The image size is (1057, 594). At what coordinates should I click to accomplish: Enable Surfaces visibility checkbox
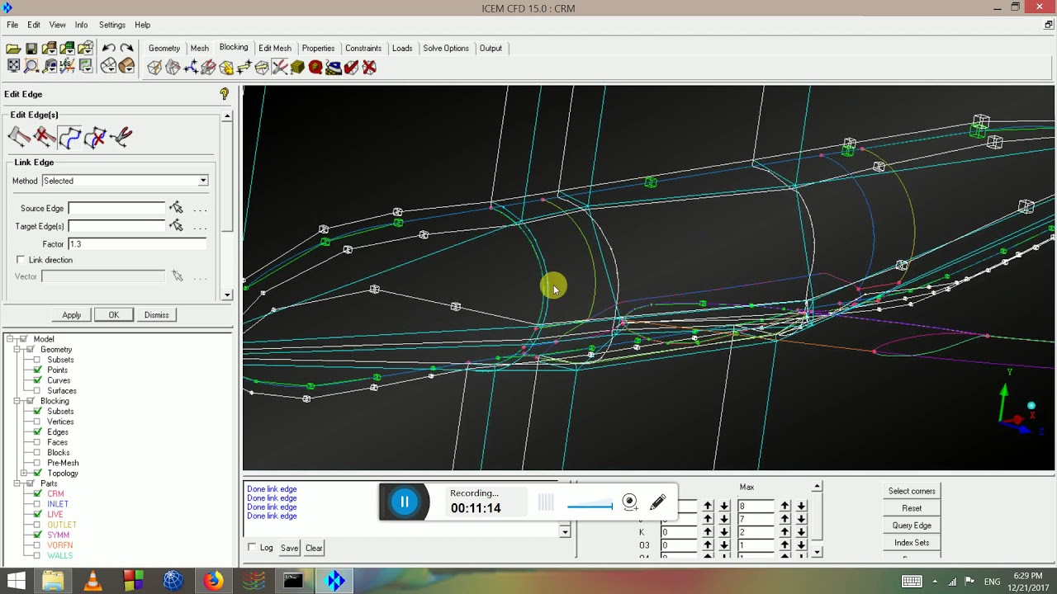tap(37, 391)
